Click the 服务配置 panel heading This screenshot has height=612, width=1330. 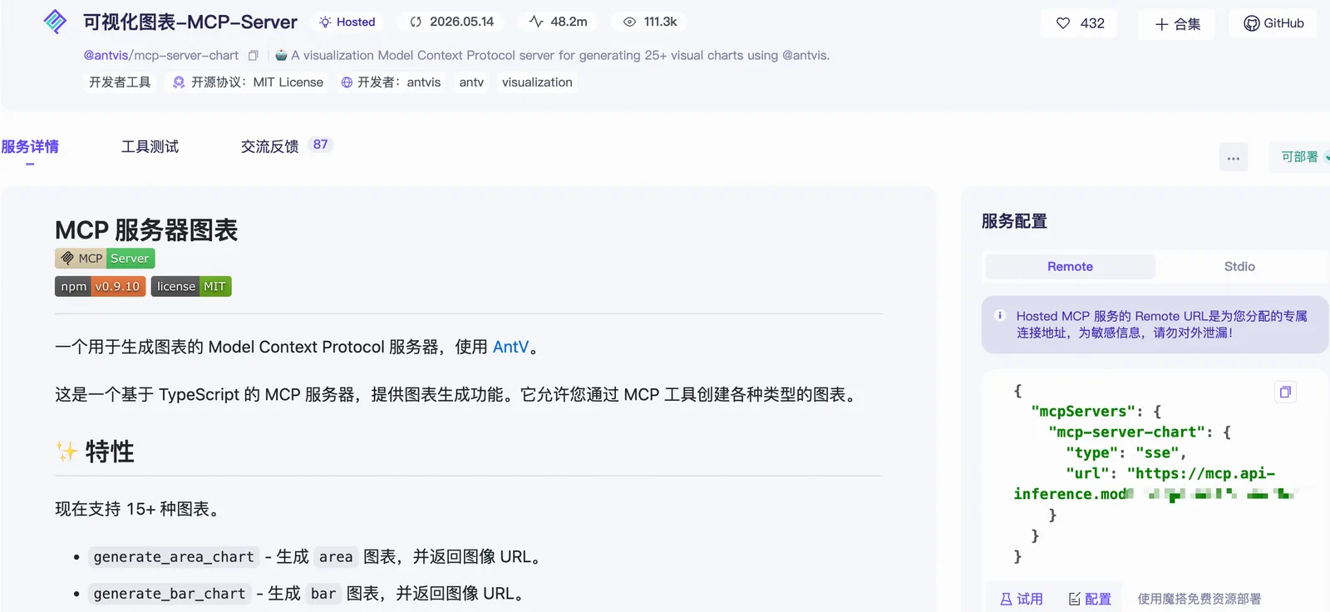(1014, 221)
